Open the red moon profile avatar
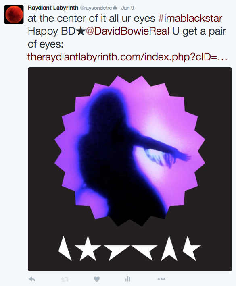The image size is (236, 286). click(x=14, y=15)
